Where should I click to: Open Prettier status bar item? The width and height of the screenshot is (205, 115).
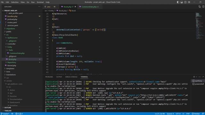(196, 114)
